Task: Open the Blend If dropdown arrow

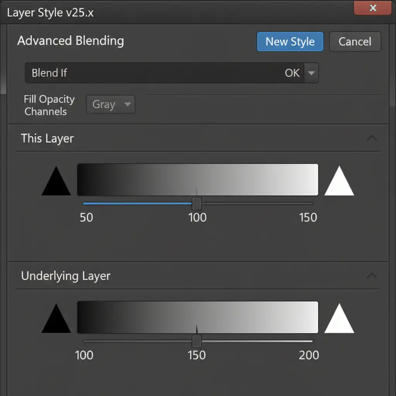Action: (x=311, y=73)
